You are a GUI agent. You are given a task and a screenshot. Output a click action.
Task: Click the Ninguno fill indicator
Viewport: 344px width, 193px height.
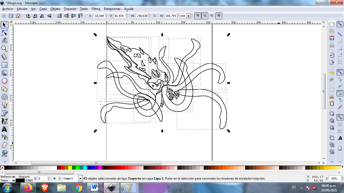point(24,177)
